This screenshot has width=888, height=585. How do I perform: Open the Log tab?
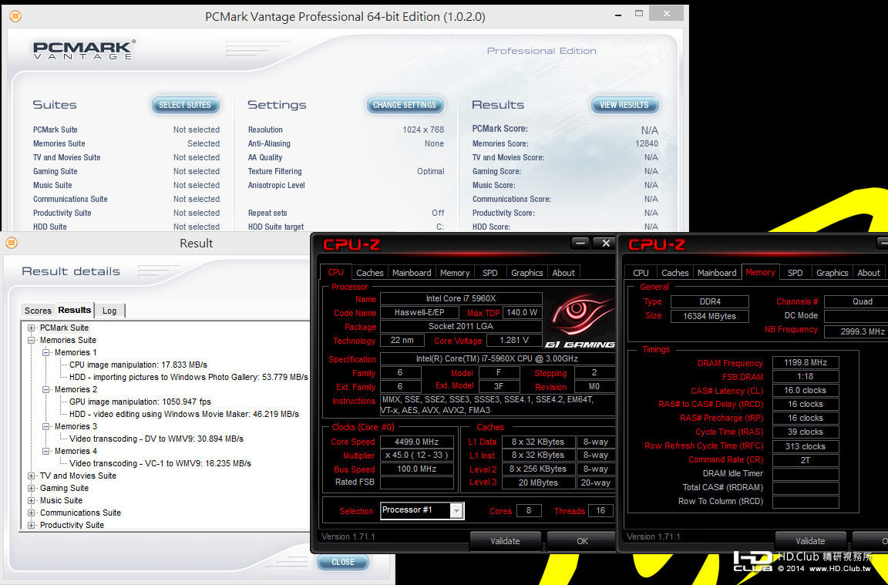(x=109, y=311)
